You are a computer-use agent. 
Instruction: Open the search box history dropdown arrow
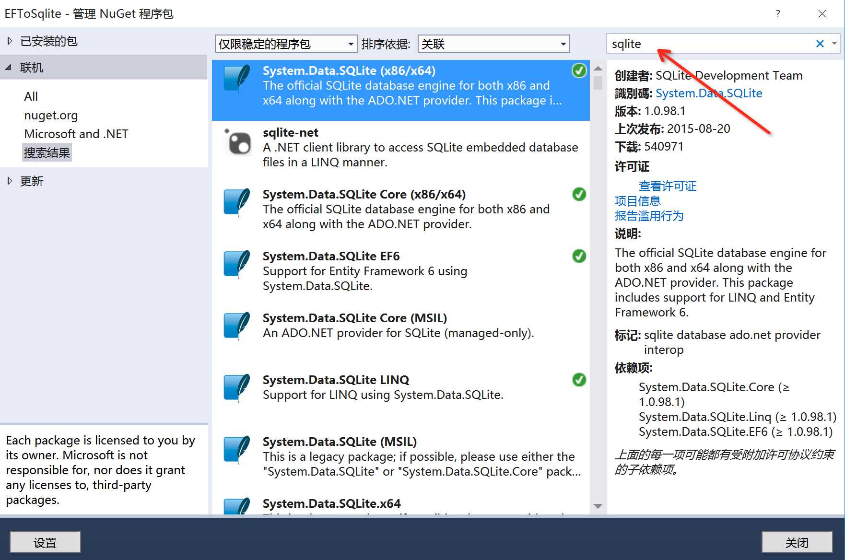pyautogui.click(x=834, y=44)
